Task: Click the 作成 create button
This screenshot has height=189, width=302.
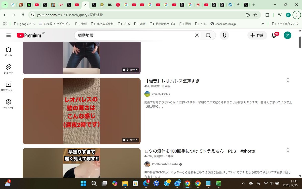Action: coord(257,35)
